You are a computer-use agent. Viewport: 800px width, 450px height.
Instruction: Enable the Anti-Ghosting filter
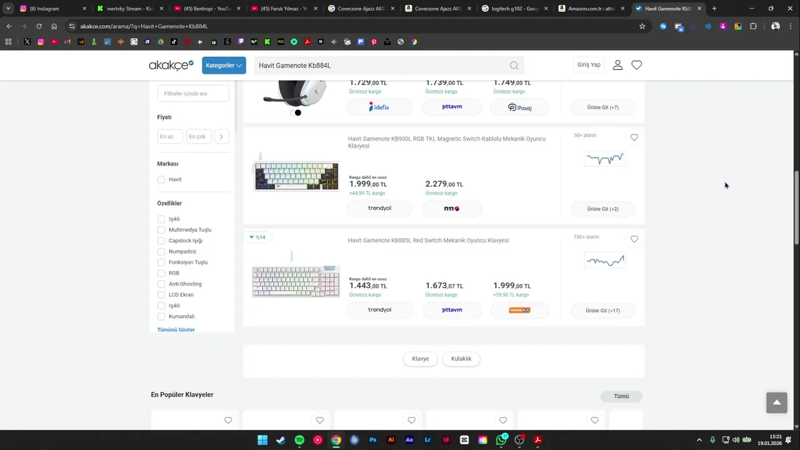pos(161,284)
